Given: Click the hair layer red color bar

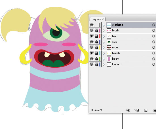Looking at the screenshot, I should (x=100, y=36).
